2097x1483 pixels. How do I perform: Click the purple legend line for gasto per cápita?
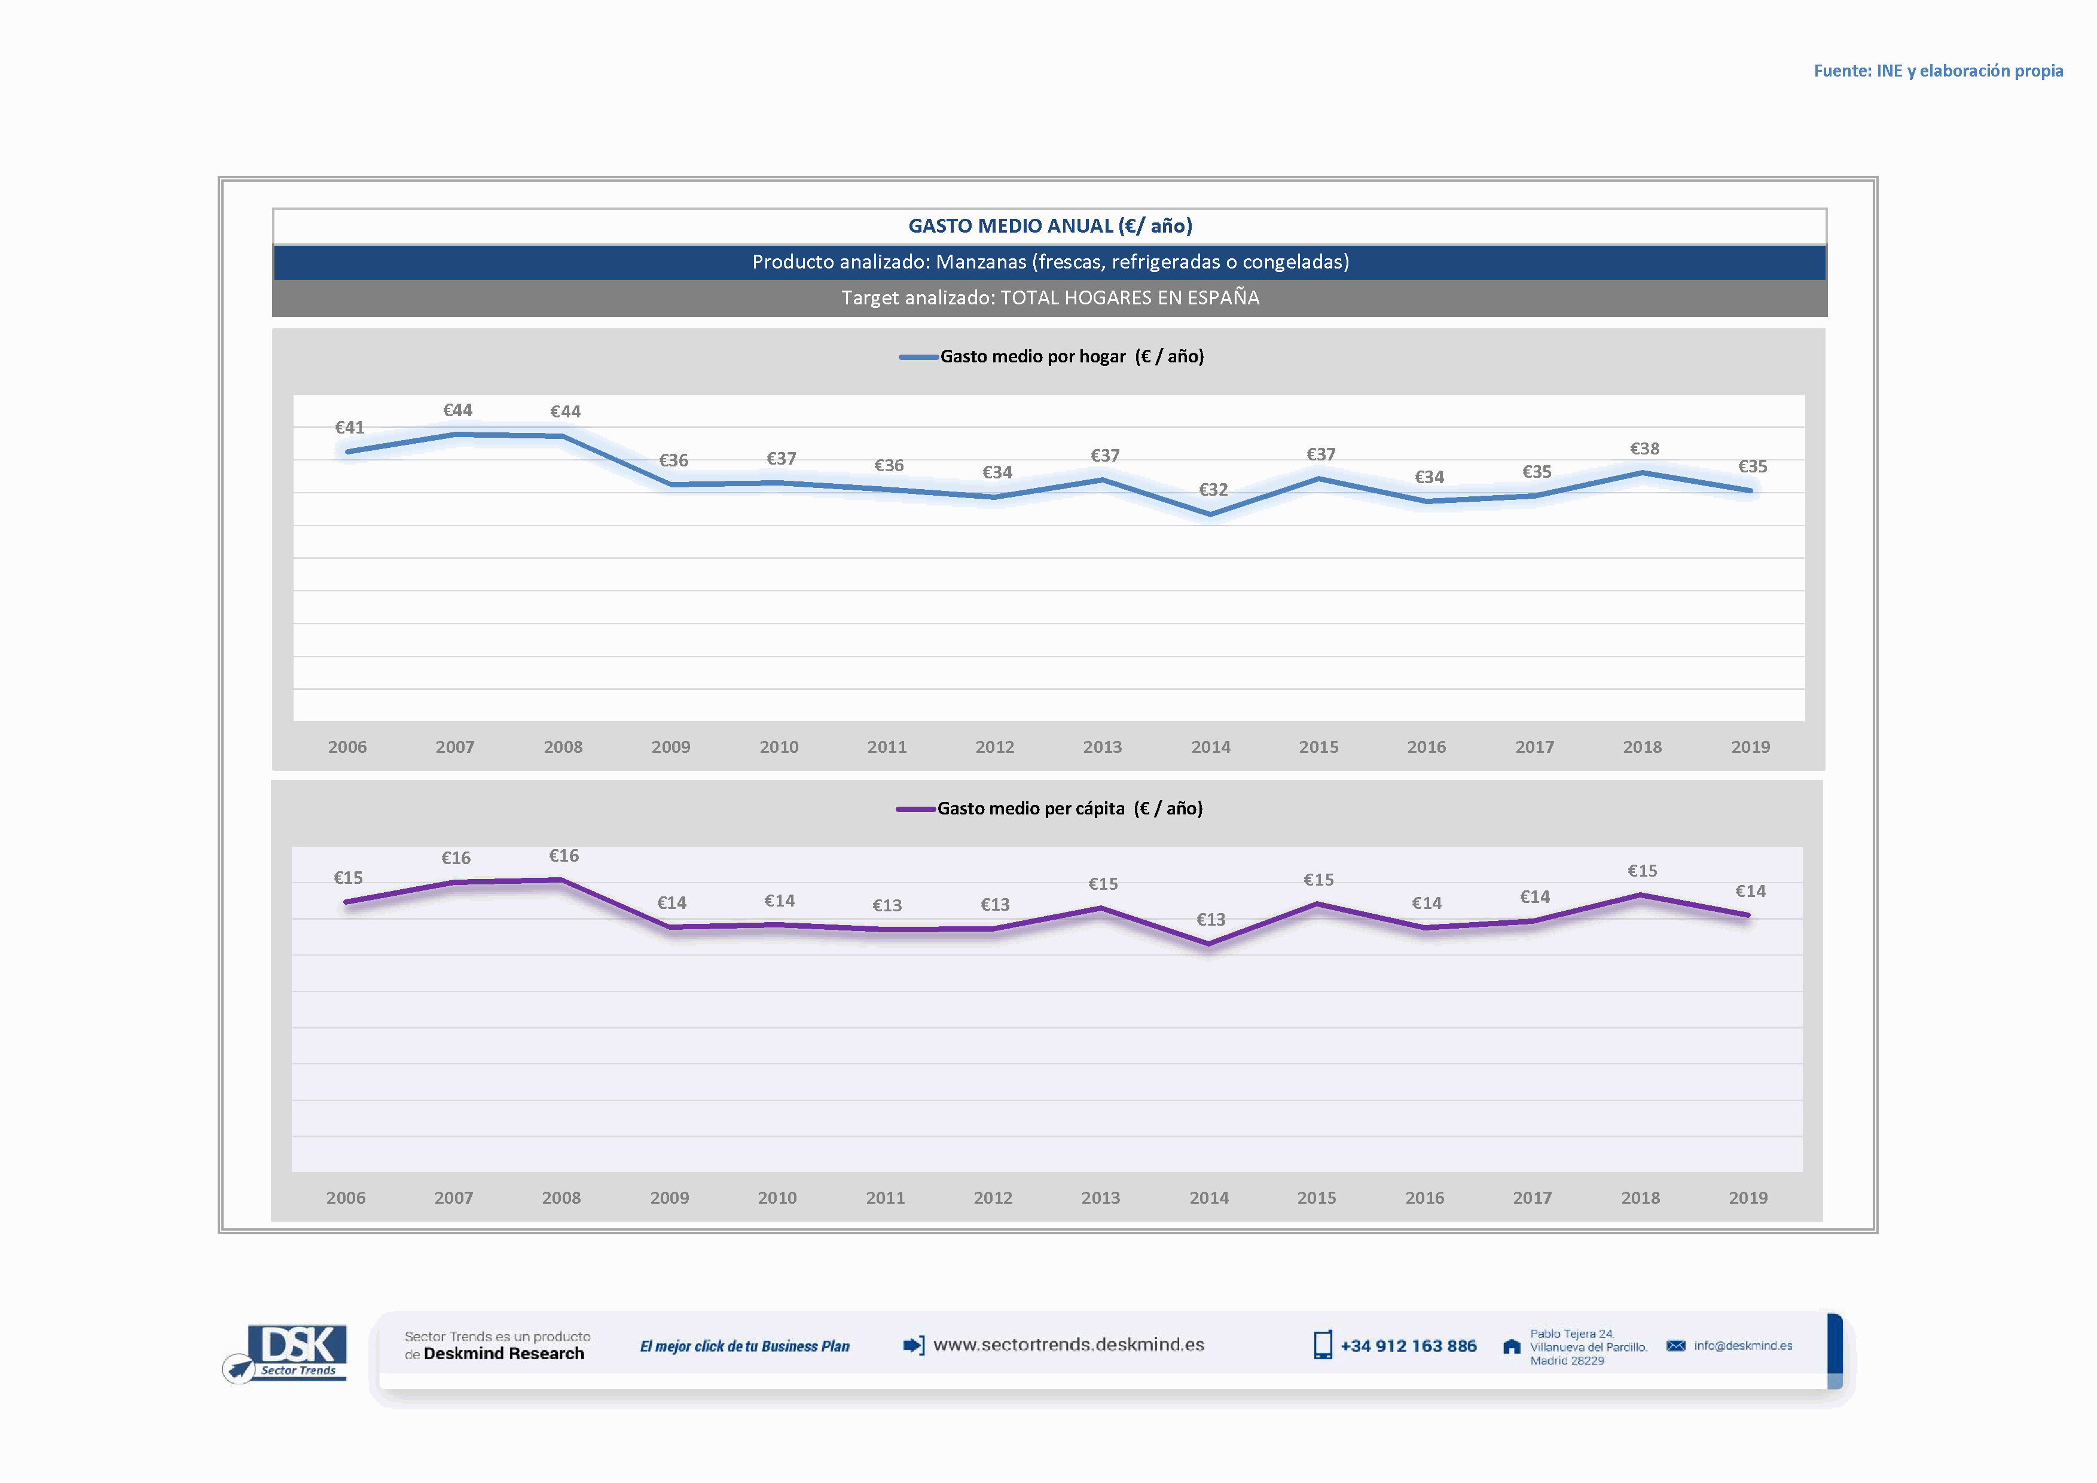915,809
